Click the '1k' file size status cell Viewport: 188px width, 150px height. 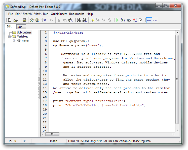click(24, 141)
